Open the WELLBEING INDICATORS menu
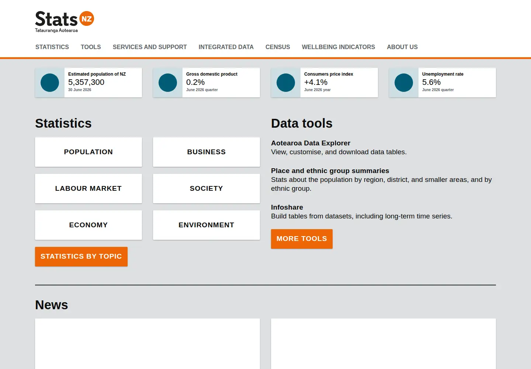Image resolution: width=531 pixels, height=369 pixels. coord(339,47)
